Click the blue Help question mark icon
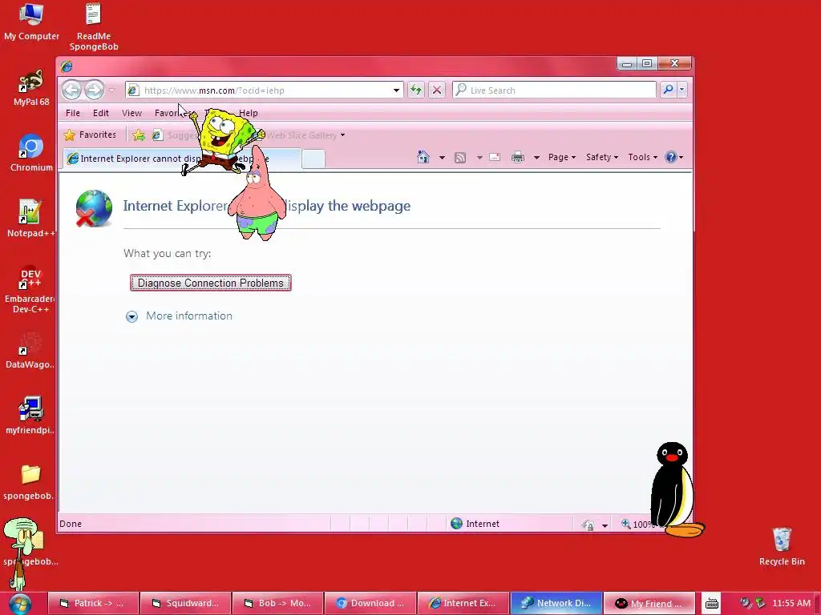 pyautogui.click(x=671, y=157)
